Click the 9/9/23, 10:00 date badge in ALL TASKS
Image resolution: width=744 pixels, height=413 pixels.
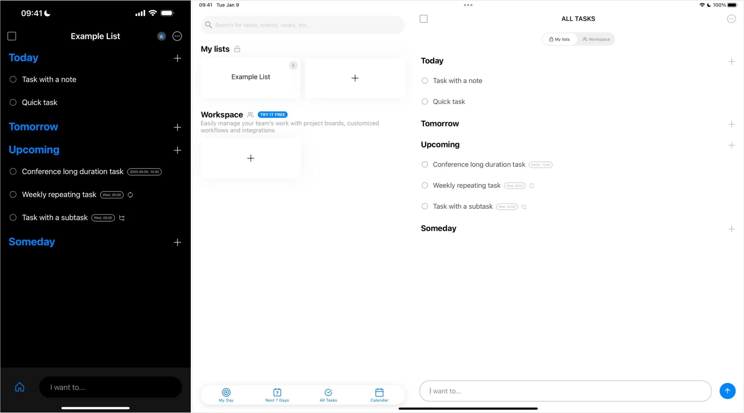tap(540, 165)
